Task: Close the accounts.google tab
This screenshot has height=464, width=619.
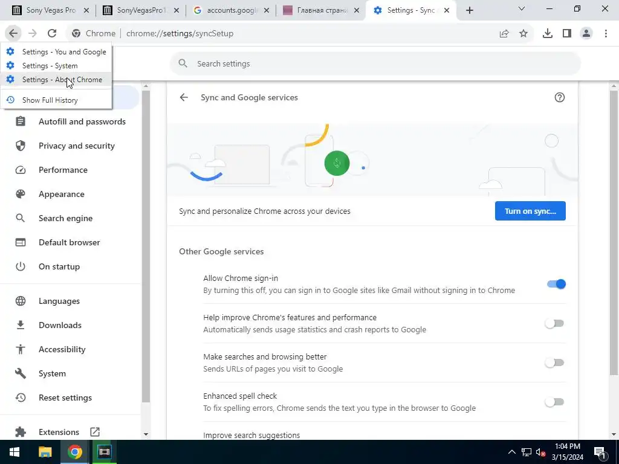Action: click(x=267, y=11)
